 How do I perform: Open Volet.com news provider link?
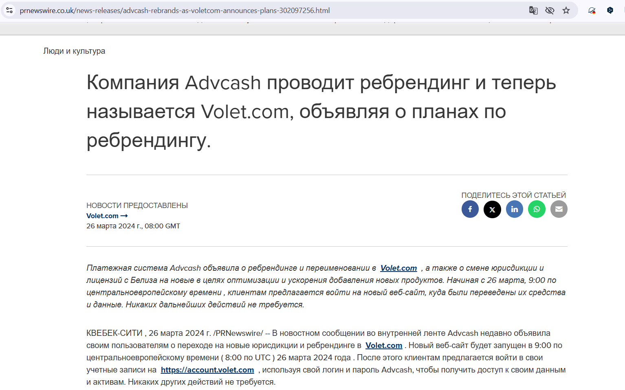click(107, 216)
